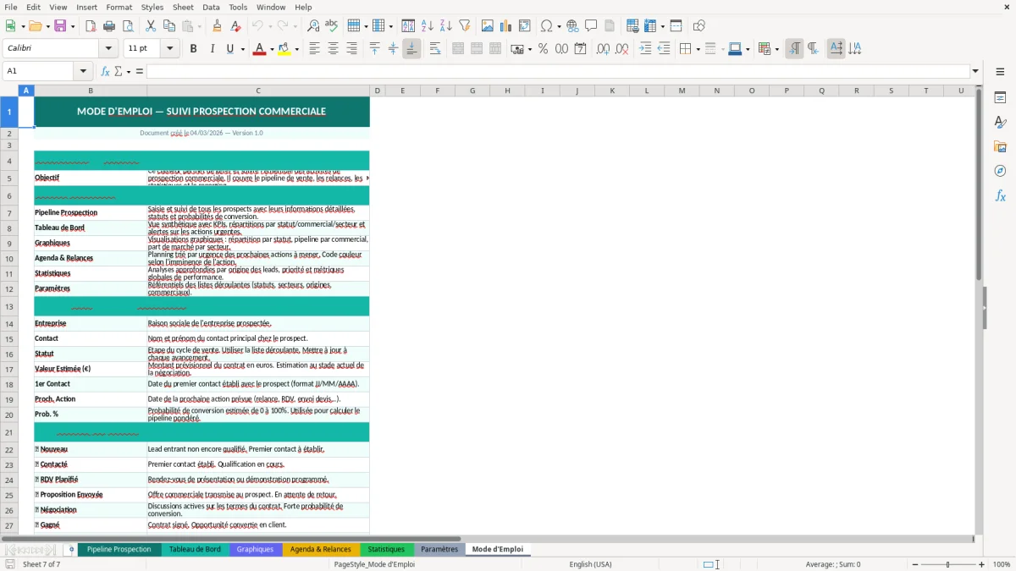The height and width of the screenshot is (571, 1016).
Task: Open font color dropdown arrow
Action: pos(270,49)
